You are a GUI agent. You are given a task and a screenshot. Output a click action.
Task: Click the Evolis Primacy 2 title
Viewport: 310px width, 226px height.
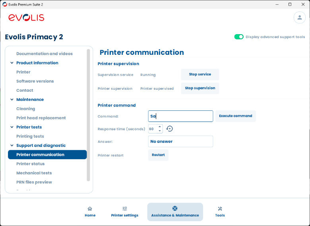point(34,37)
